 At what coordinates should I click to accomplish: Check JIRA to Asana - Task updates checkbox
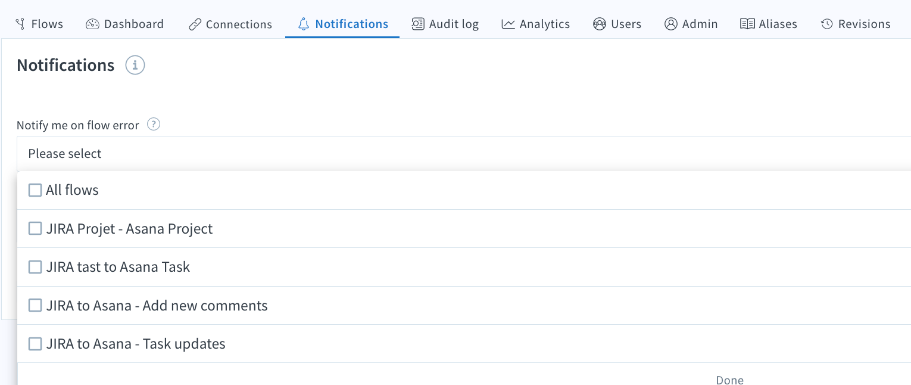(x=35, y=344)
